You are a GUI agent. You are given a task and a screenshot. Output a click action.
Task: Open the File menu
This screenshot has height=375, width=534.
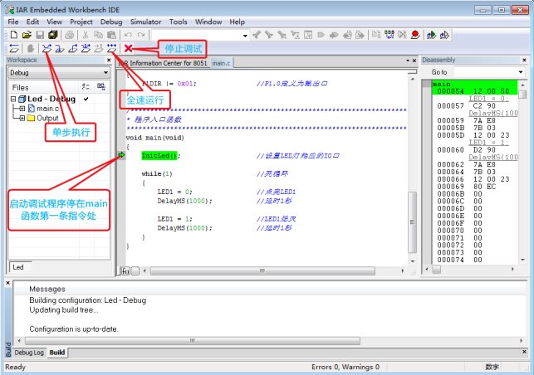(x=13, y=22)
